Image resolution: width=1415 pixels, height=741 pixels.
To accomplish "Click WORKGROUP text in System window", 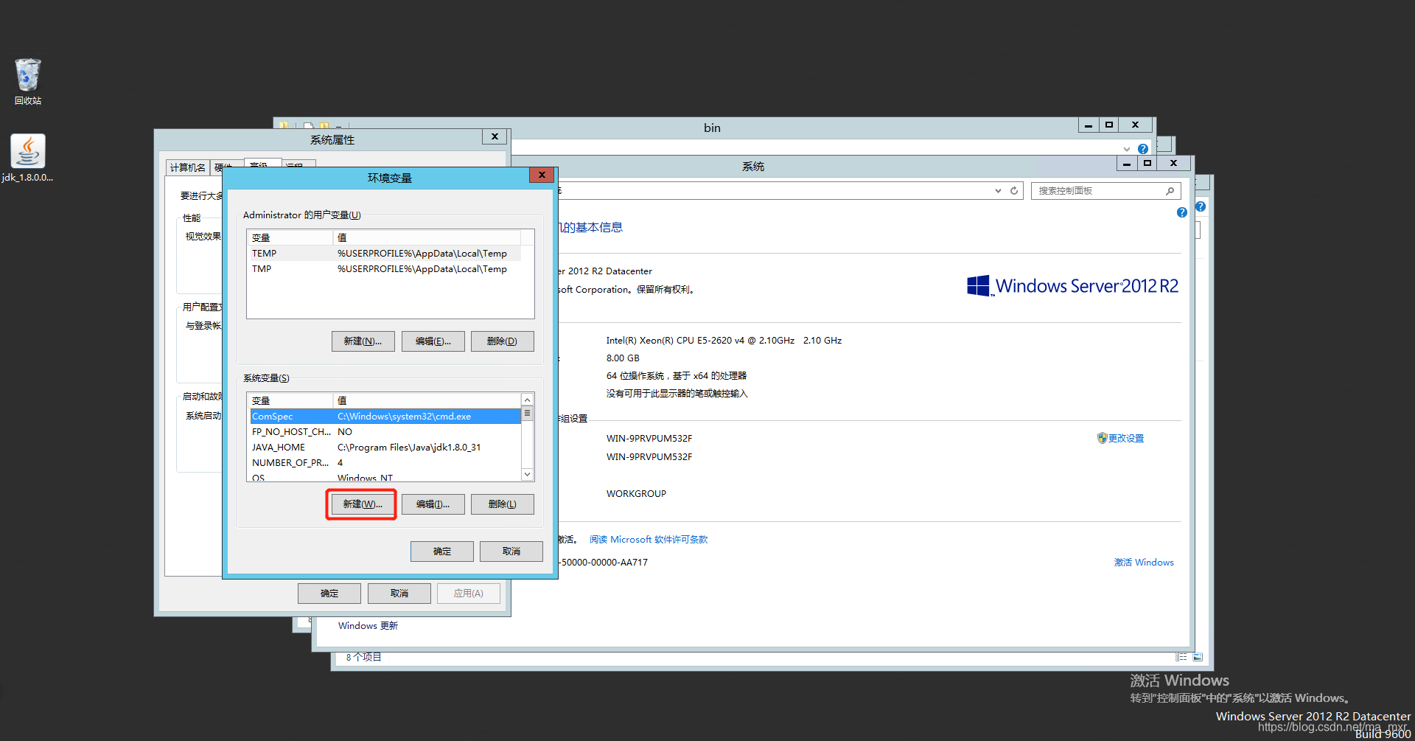I will coord(636,494).
